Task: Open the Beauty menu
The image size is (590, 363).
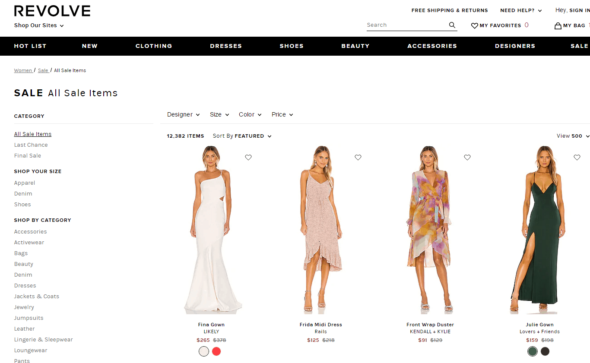Action: [x=355, y=46]
